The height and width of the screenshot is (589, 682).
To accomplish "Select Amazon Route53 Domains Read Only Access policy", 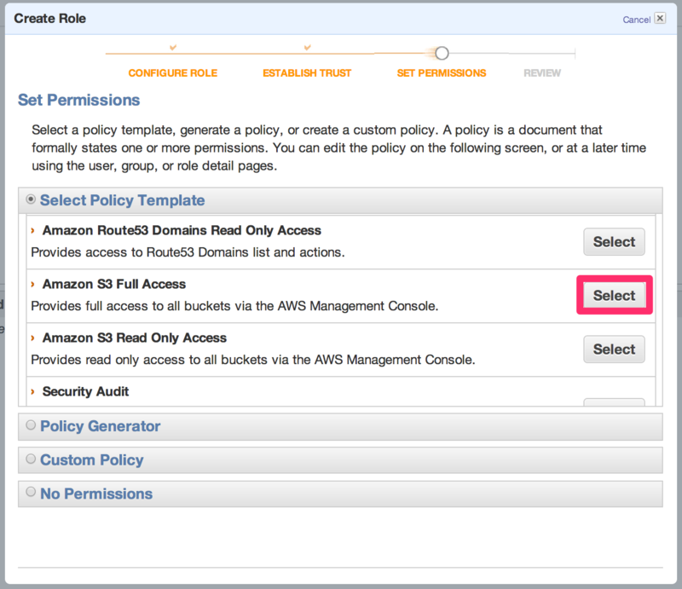I will point(614,242).
